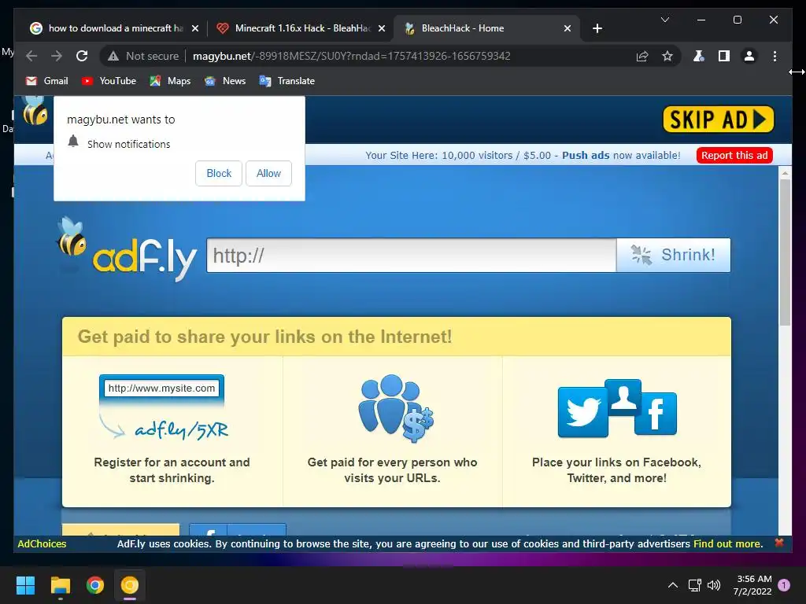806x604 pixels.
Task: Click 'Get paid for every person' text
Action: pos(392,470)
